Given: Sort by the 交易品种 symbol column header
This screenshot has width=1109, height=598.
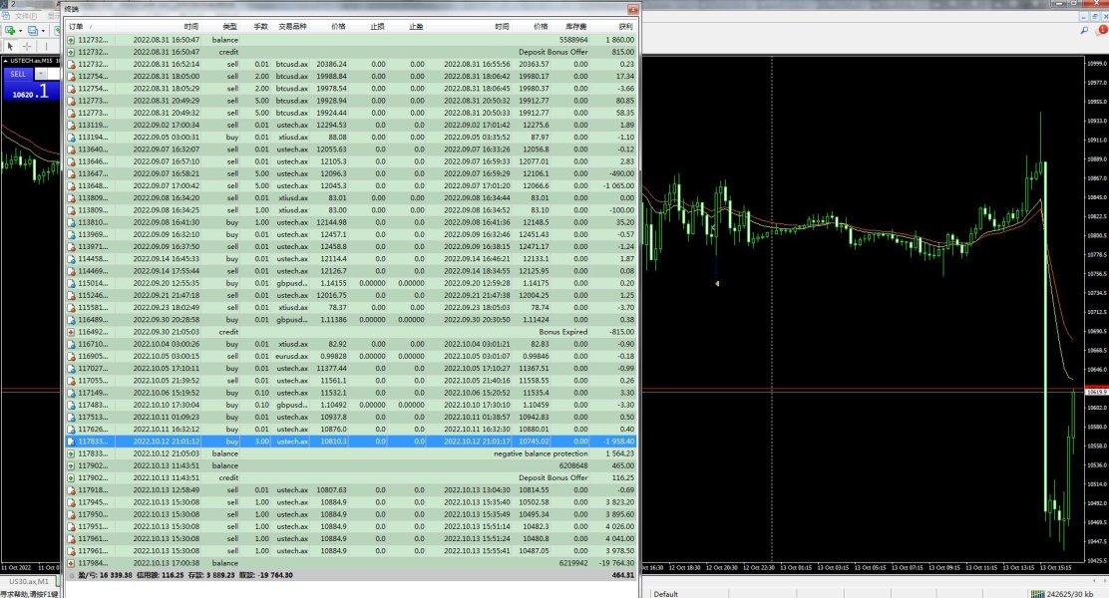Looking at the screenshot, I should pos(292,26).
